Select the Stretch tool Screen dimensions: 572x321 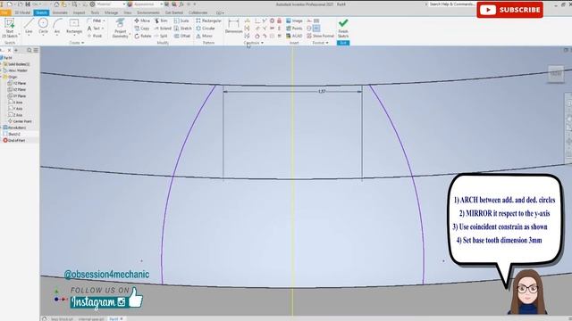(182, 29)
